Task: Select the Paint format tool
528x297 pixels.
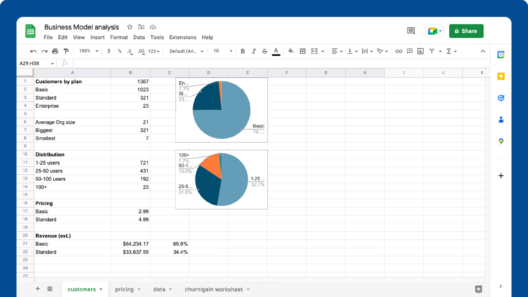Action: (x=66, y=51)
